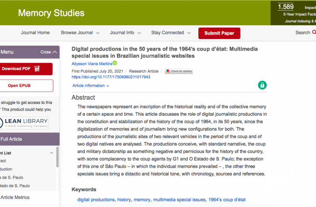Click author name Allysson Viana Martins
This screenshot has width=316, height=207.
[x=92, y=64]
